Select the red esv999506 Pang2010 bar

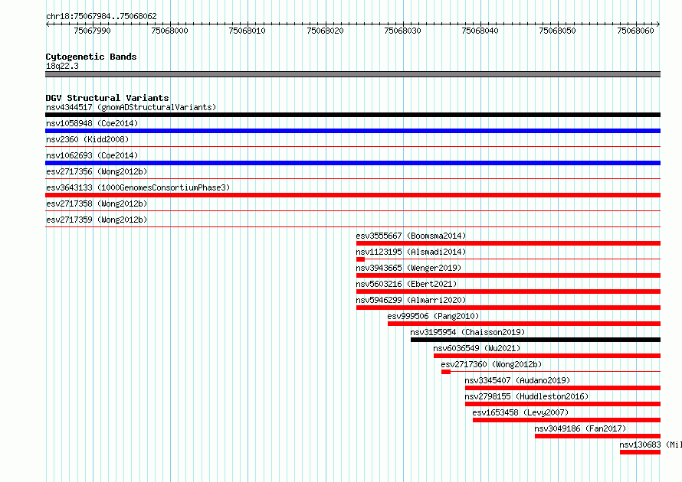click(524, 324)
